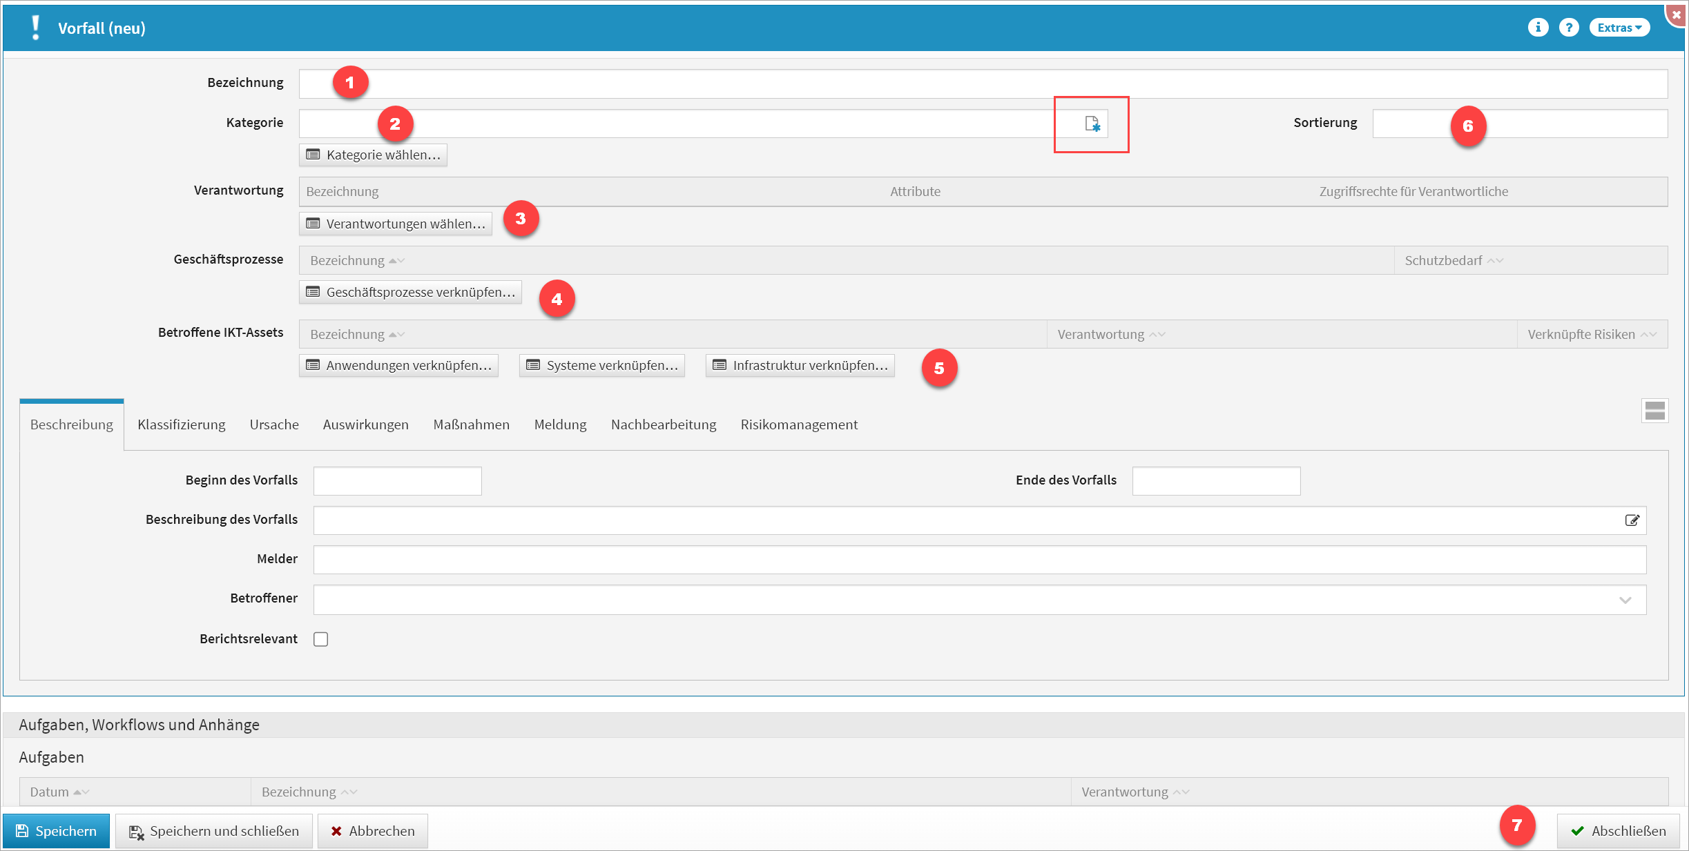The width and height of the screenshot is (1689, 851).
Task: Open the Risikomanagement tab
Action: pos(799,425)
